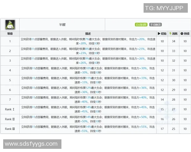Click the 消耗 value 25
The width and height of the screenshot is (191, 152).
pyautogui.click(x=173, y=129)
